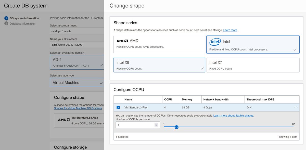Image resolution: width=306 pixels, height=150 pixels.
Task: Sort the table by Name column header
Action: point(128,99)
